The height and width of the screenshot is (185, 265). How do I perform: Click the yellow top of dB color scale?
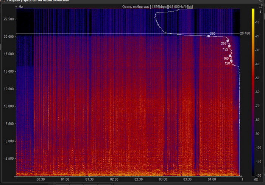point(253,10)
